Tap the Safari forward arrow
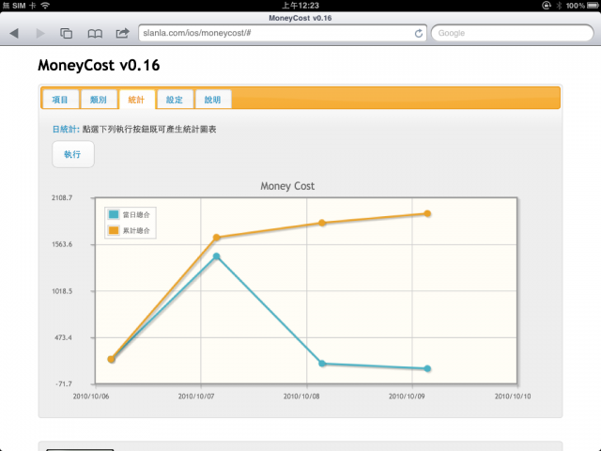 [x=39, y=34]
